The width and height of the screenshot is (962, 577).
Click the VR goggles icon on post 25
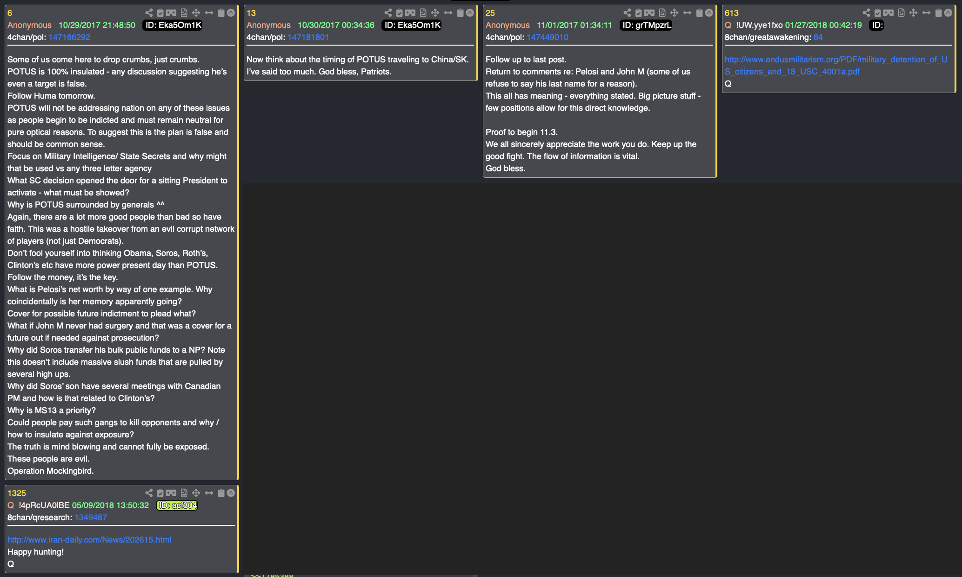pos(649,13)
